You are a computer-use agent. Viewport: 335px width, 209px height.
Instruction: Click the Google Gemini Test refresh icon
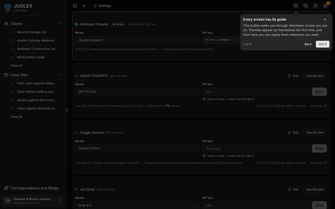click(289, 133)
